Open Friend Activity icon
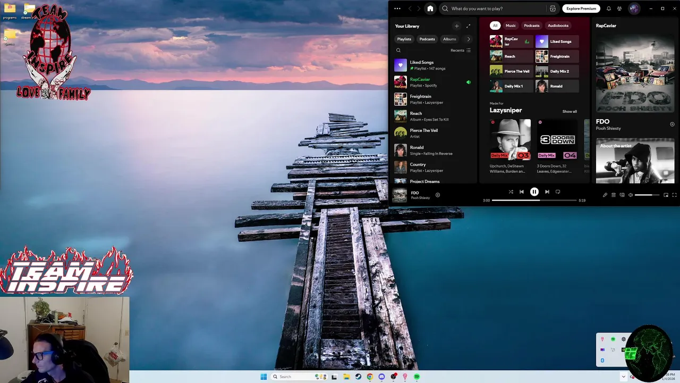 click(x=619, y=9)
